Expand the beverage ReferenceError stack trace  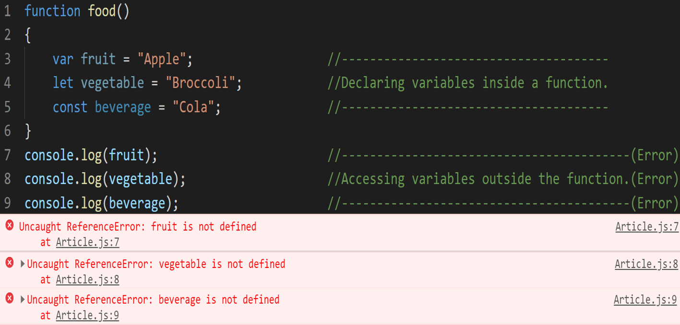(x=23, y=300)
